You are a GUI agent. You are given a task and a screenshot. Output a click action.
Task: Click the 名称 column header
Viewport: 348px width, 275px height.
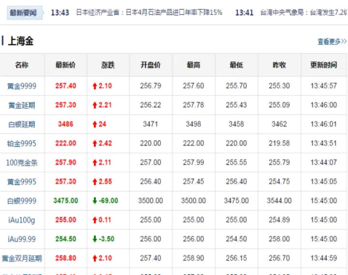point(22,65)
